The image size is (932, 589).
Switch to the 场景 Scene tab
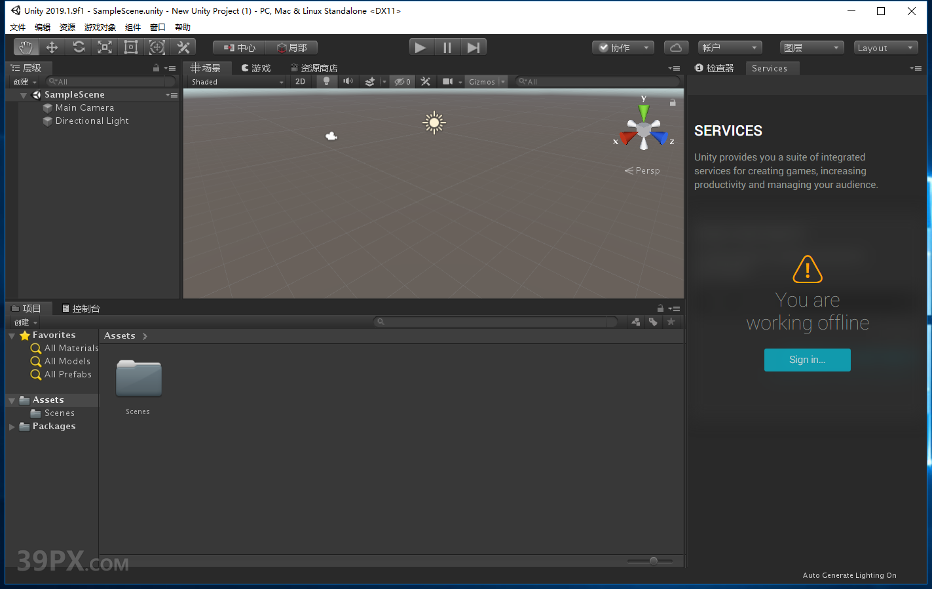206,68
